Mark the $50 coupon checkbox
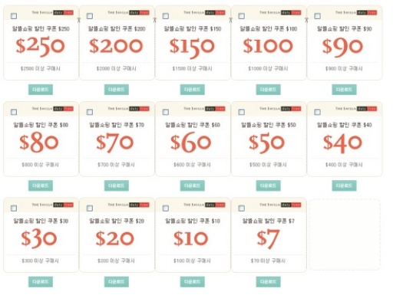 click(x=241, y=112)
